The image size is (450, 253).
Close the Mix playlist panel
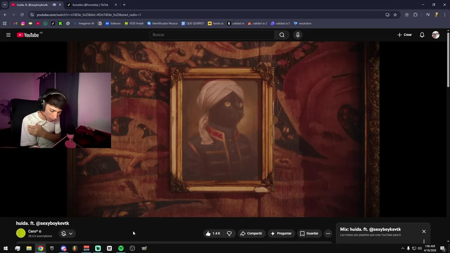point(424,231)
